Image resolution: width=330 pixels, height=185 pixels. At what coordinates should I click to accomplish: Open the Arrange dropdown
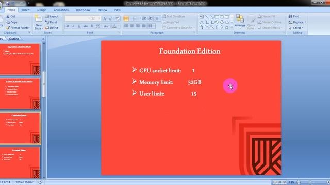coord(240,22)
